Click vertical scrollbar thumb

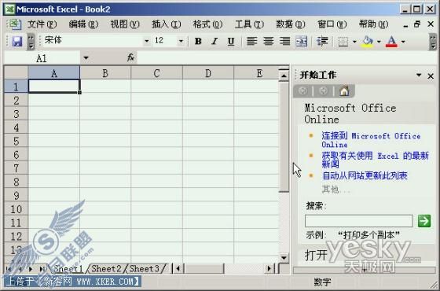coord(284,137)
